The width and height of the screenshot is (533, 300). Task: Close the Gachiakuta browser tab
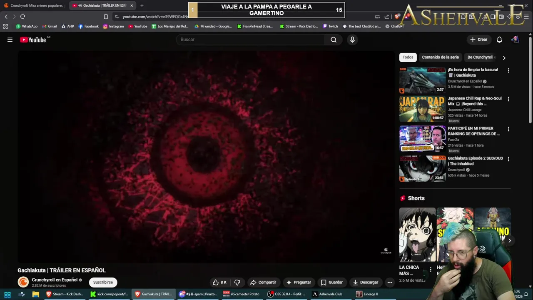tap(132, 5)
